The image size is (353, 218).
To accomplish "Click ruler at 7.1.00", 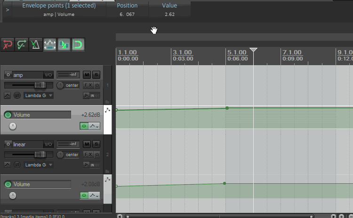I will coord(292,52).
